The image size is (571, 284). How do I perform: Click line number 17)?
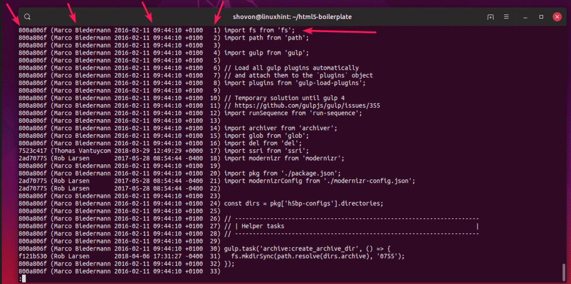click(x=216, y=150)
